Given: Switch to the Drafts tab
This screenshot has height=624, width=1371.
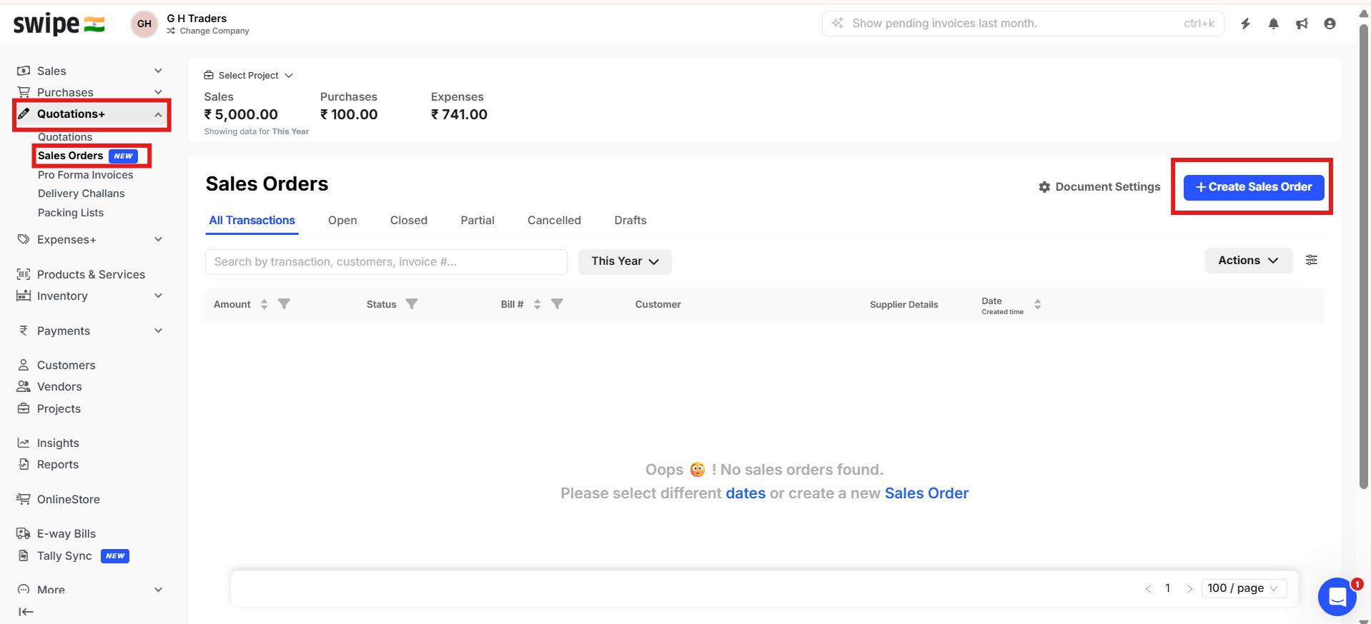Looking at the screenshot, I should [630, 221].
